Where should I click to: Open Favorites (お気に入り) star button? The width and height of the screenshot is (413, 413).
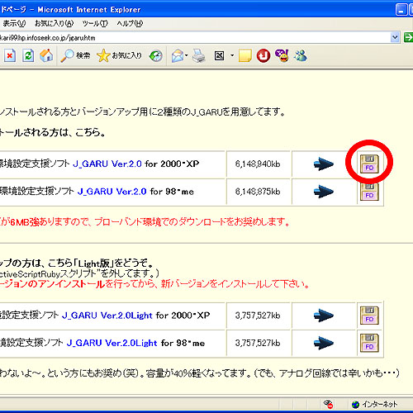tap(119, 56)
